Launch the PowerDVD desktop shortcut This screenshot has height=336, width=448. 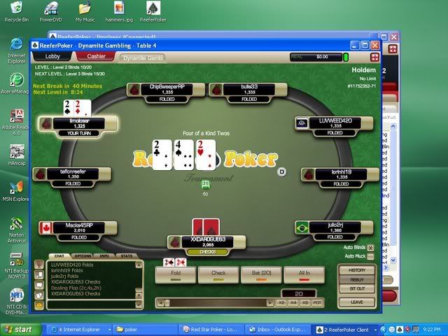click(50, 11)
